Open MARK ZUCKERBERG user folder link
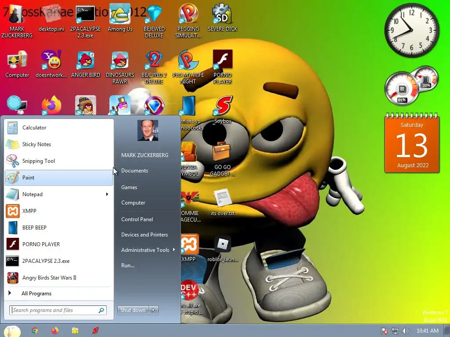450x337 pixels. pos(145,155)
